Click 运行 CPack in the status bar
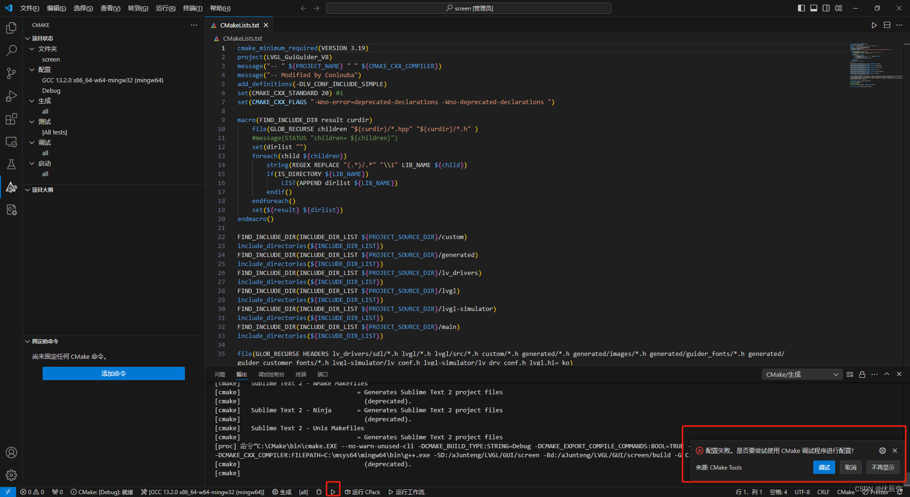The height and width of the screenshot is (497, 910). (x=363, y=492)
